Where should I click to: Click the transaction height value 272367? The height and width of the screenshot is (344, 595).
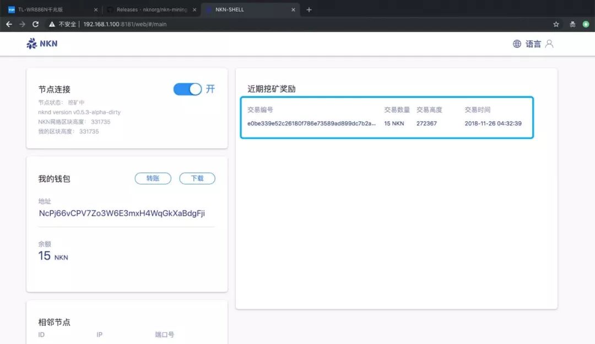tap(426, 123)
